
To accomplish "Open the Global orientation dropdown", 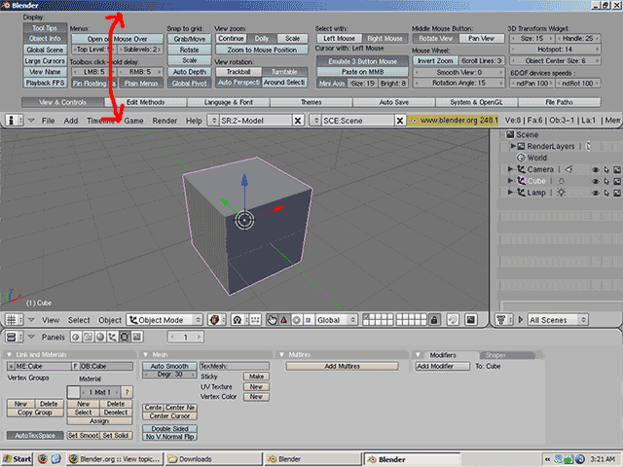I will 337,320.
